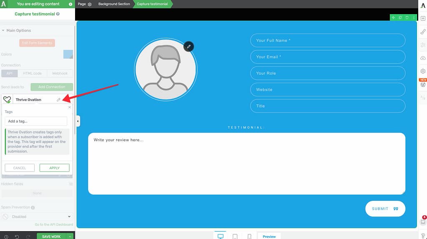
Task: Click the edit pencil on the avatar image
Action: point(189,47)
